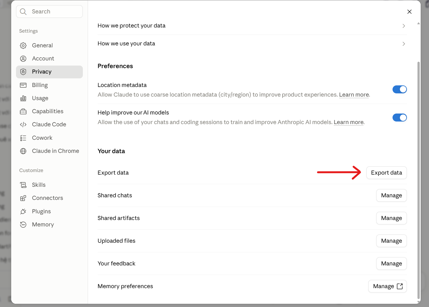Image resolution: width=429 pixels, height=307 pixels.
Task: Click the Export data button
Action: 386,173
